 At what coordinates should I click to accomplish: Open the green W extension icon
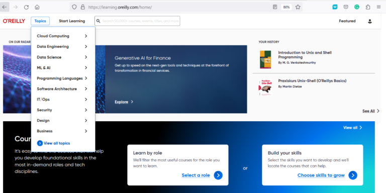click(x=335, y=7)
